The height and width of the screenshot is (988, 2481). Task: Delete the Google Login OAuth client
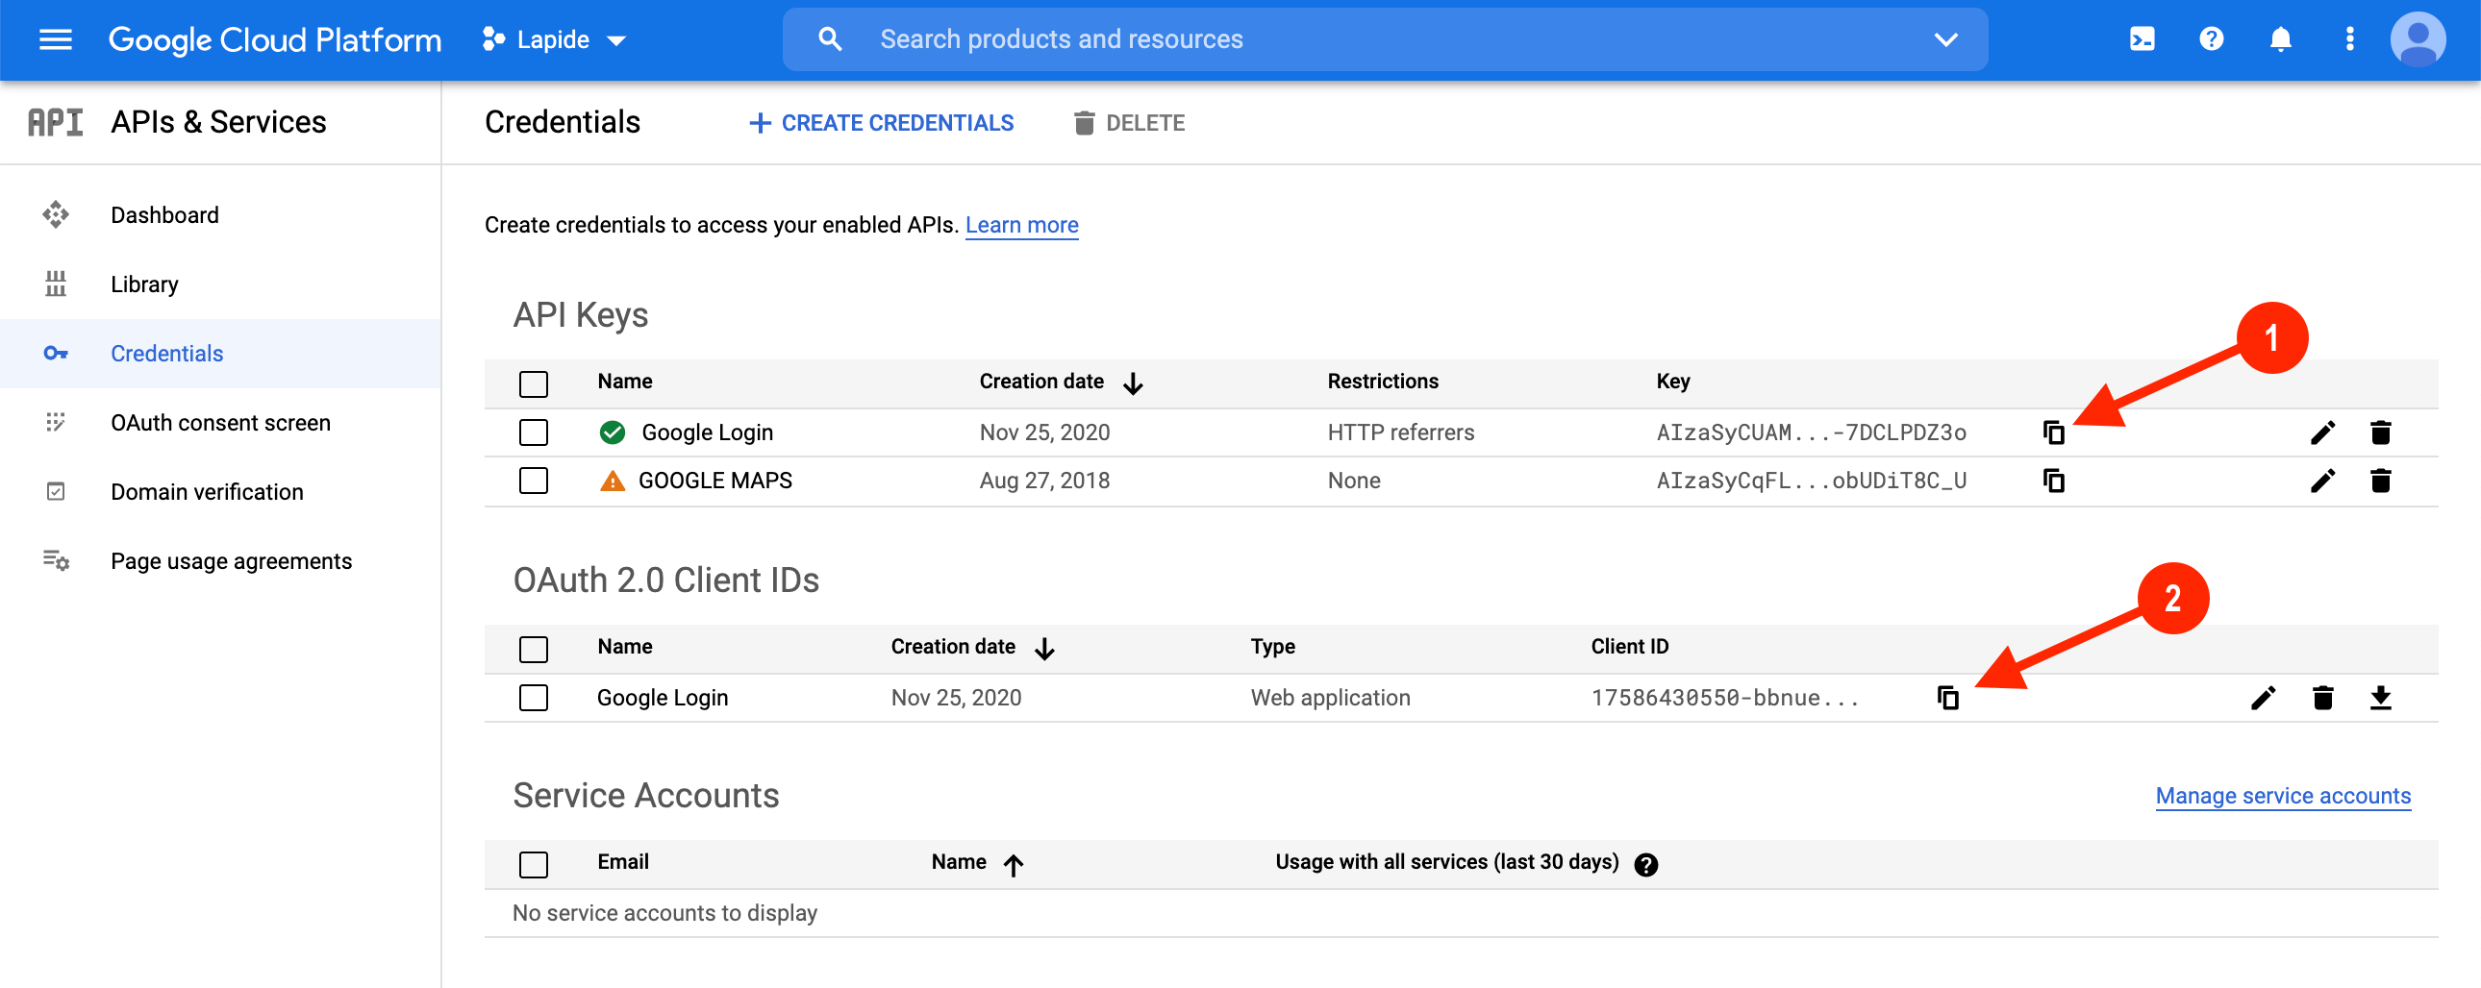[2322, 698]
